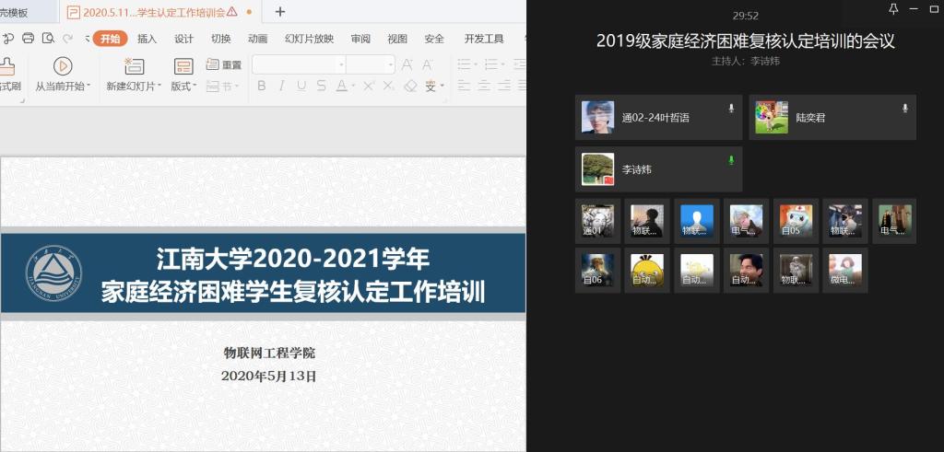Expand 新建幻灯片 dropdown arrow
Screen dimensions: 944x452
click(x=159, y=86)
